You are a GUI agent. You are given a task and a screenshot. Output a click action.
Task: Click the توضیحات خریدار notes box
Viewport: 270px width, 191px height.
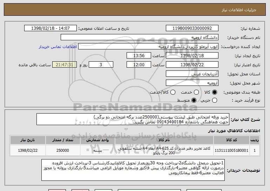[x=133, y=170]
